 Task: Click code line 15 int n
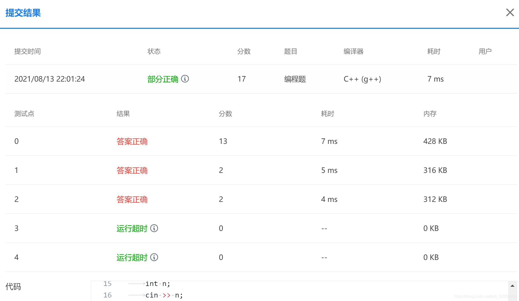tap(158, 284)
